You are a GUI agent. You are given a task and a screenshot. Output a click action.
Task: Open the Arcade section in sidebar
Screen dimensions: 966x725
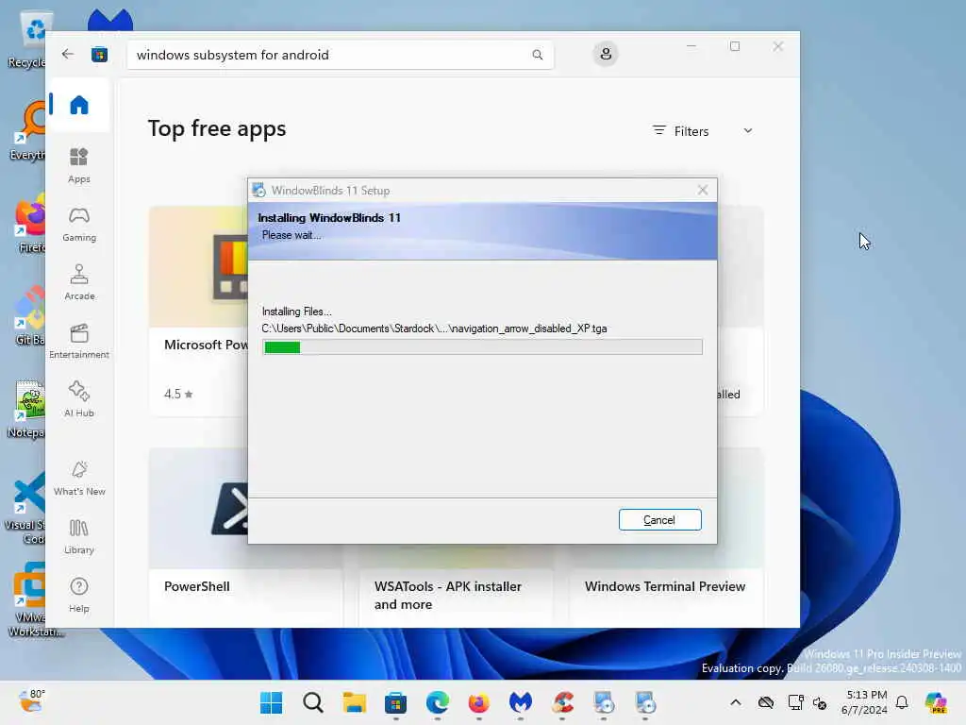pyautogui.click(x=79, y=283)
